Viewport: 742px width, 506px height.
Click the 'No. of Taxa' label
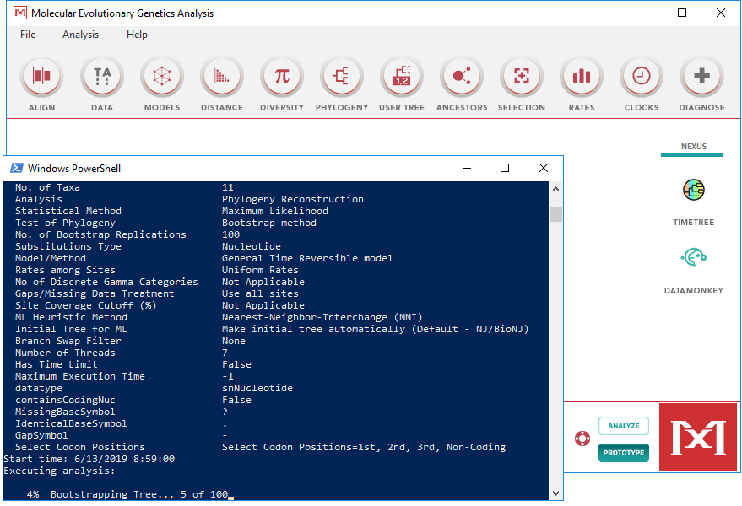[x=47, y=188]
